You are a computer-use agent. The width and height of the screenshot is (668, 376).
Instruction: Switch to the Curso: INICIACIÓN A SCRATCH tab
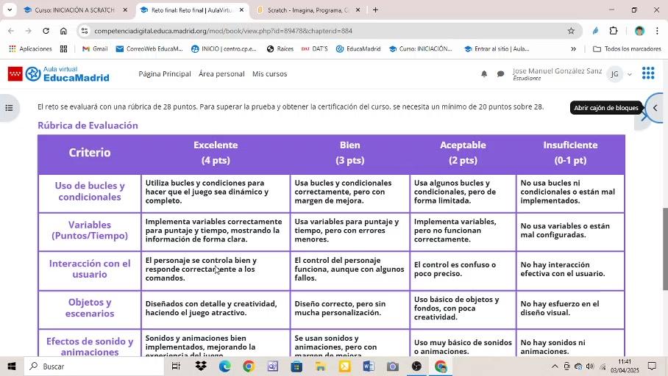[x=75, y=10]
